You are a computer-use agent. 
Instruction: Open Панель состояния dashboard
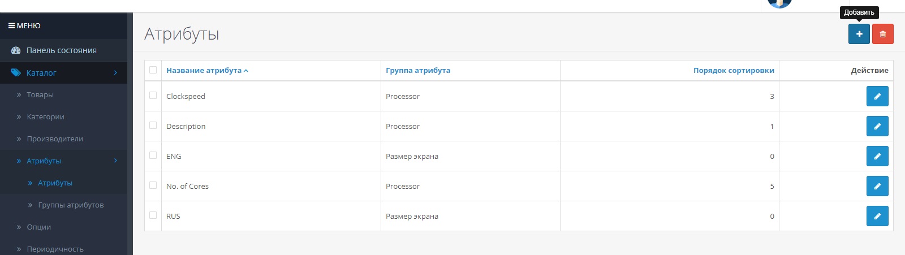point(61,50)
